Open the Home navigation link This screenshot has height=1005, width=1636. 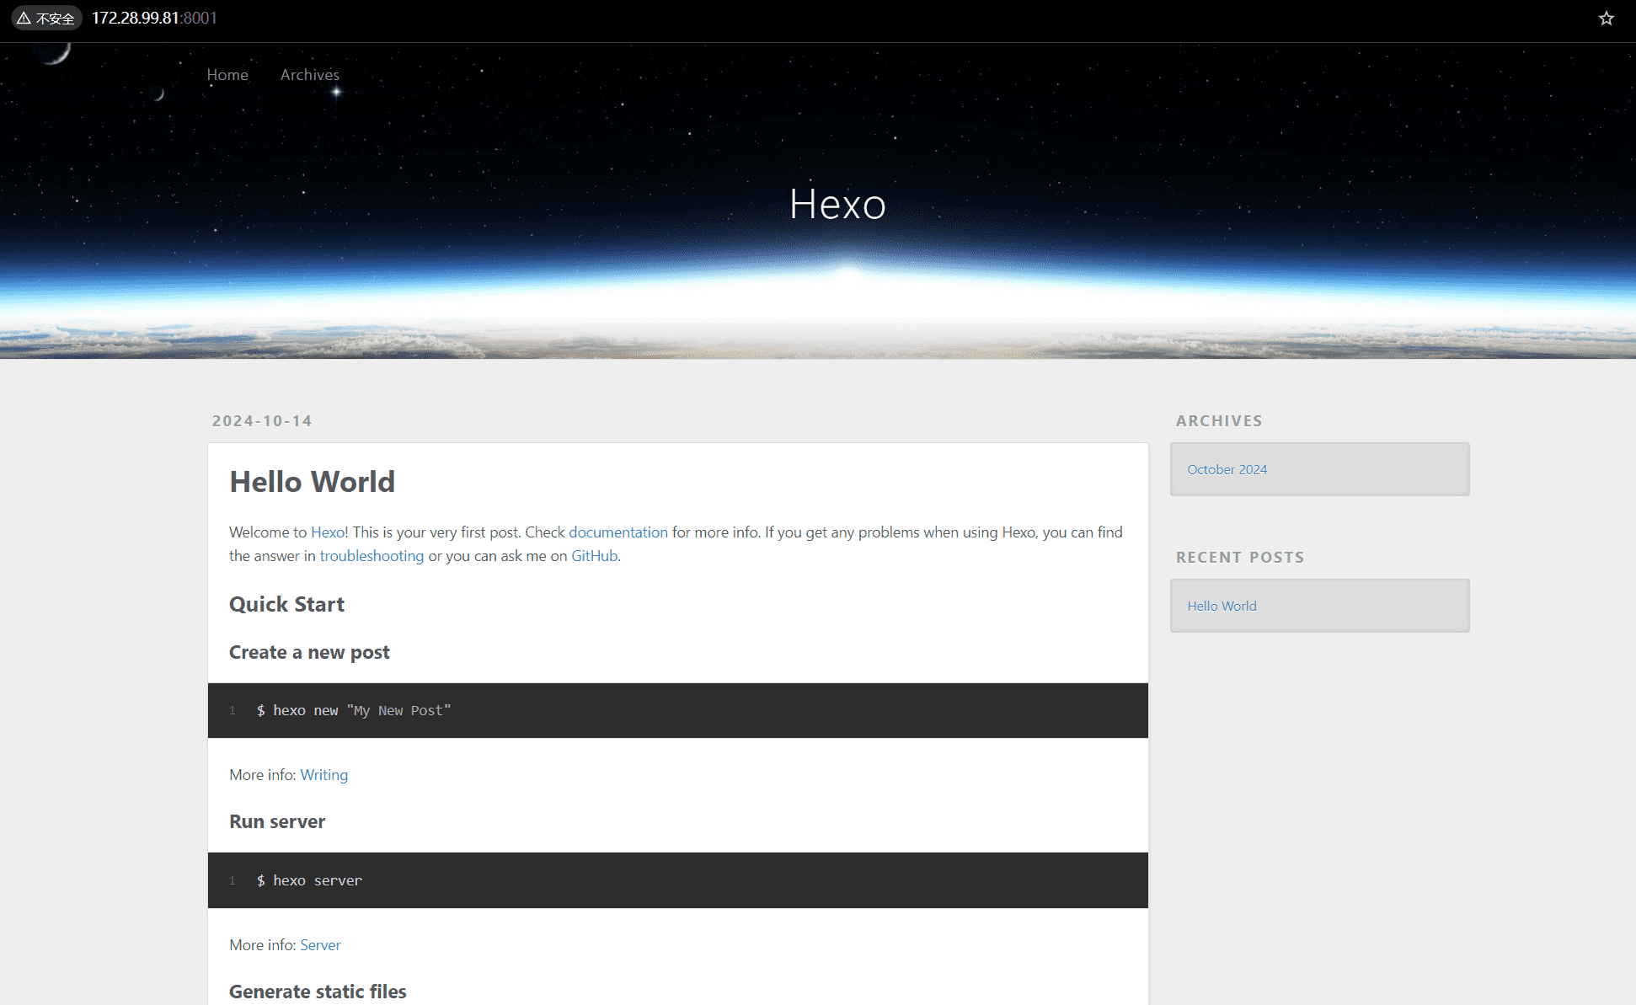227,74
